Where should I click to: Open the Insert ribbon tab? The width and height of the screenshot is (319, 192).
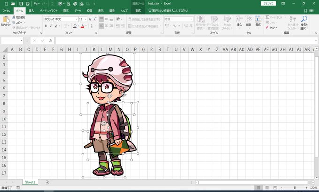31,11
